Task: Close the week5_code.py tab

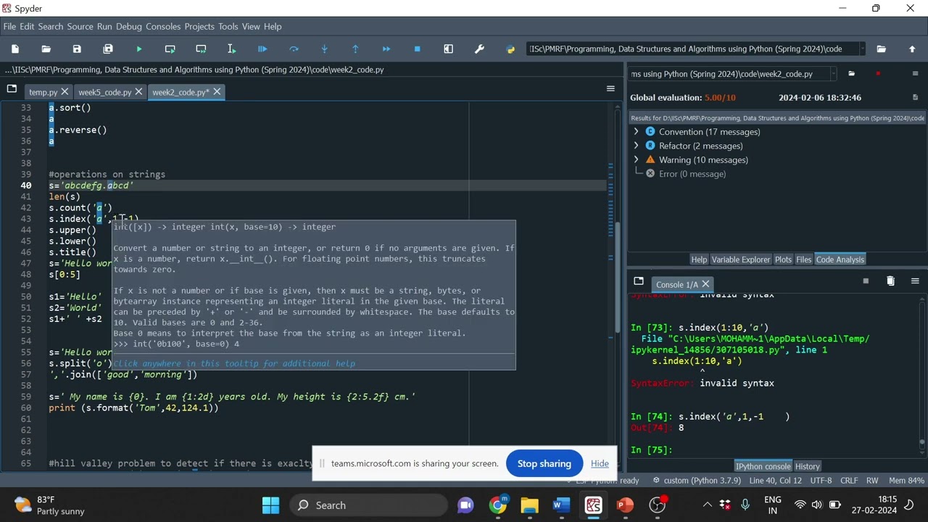Action: point(138,92)
